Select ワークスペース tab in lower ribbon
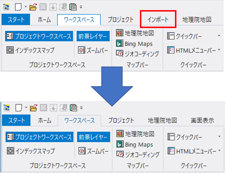This screenshot has width=226, height=173. [x=79, y=121]
